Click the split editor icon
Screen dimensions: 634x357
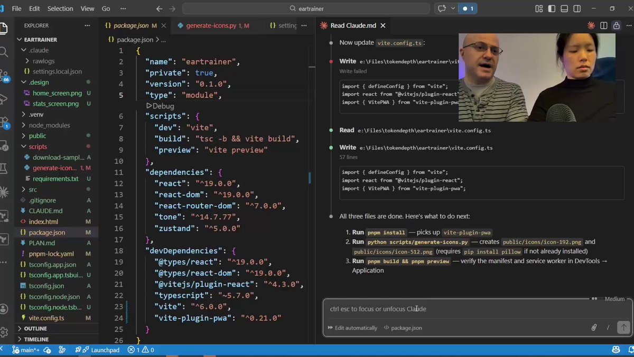click(x=604, y=25)
